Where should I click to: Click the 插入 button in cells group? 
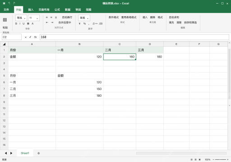[145, 18]
